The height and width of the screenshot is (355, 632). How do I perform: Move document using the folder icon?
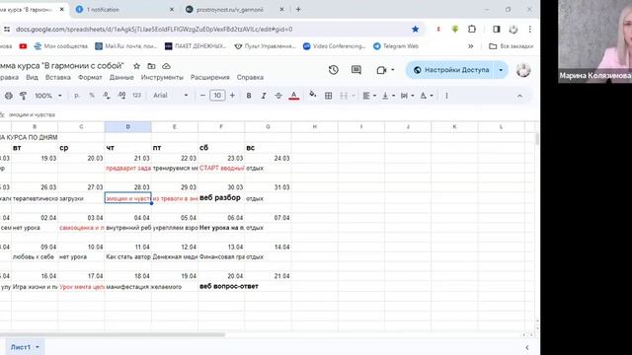151,66
